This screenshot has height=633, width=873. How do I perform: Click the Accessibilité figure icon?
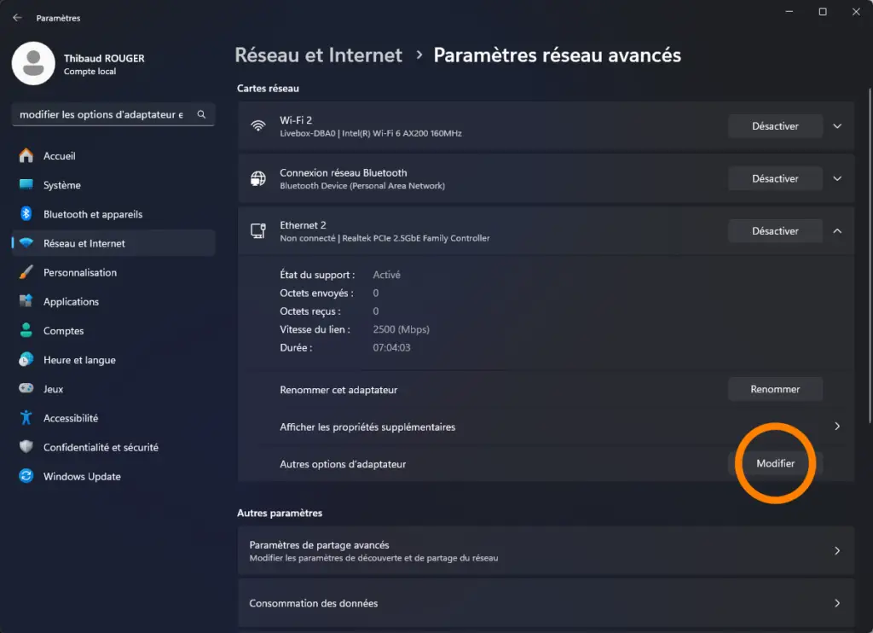pos(26,417)
